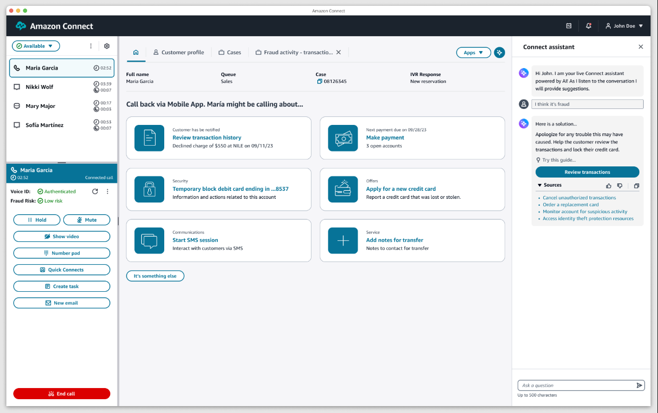Open contact list more options menu
This screenshot has height=413, width=658.
click(91, 46)
